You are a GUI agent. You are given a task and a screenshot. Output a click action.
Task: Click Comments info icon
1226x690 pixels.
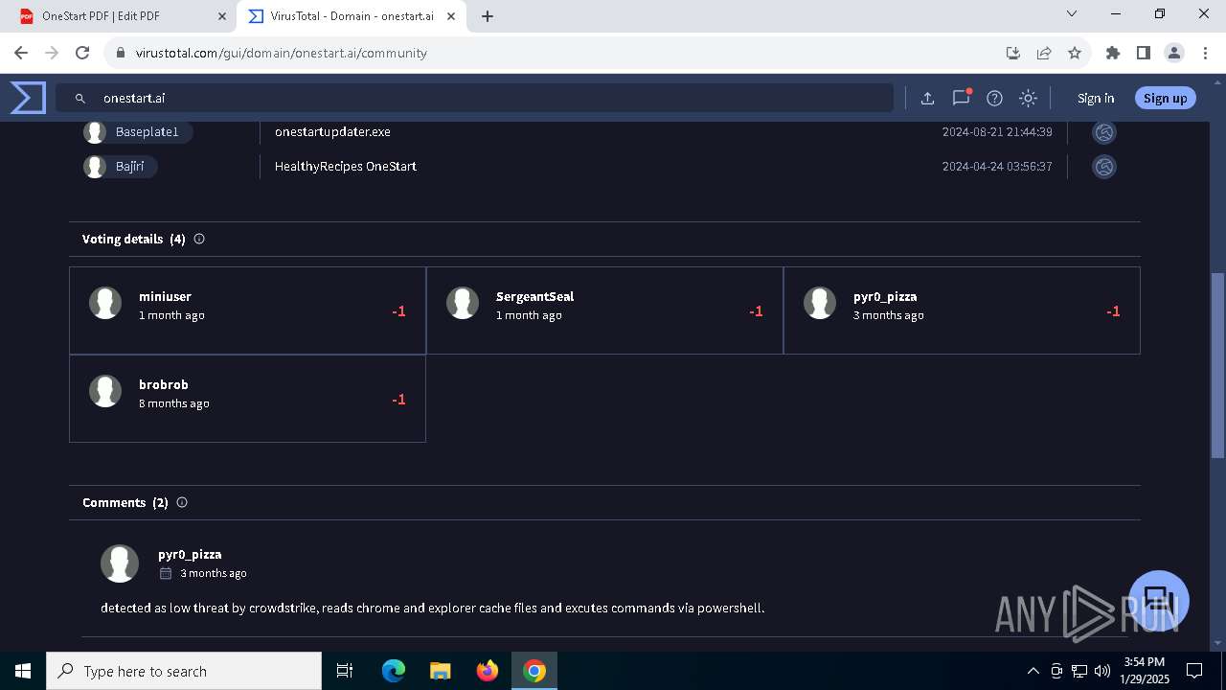click(x=182, y=502)
